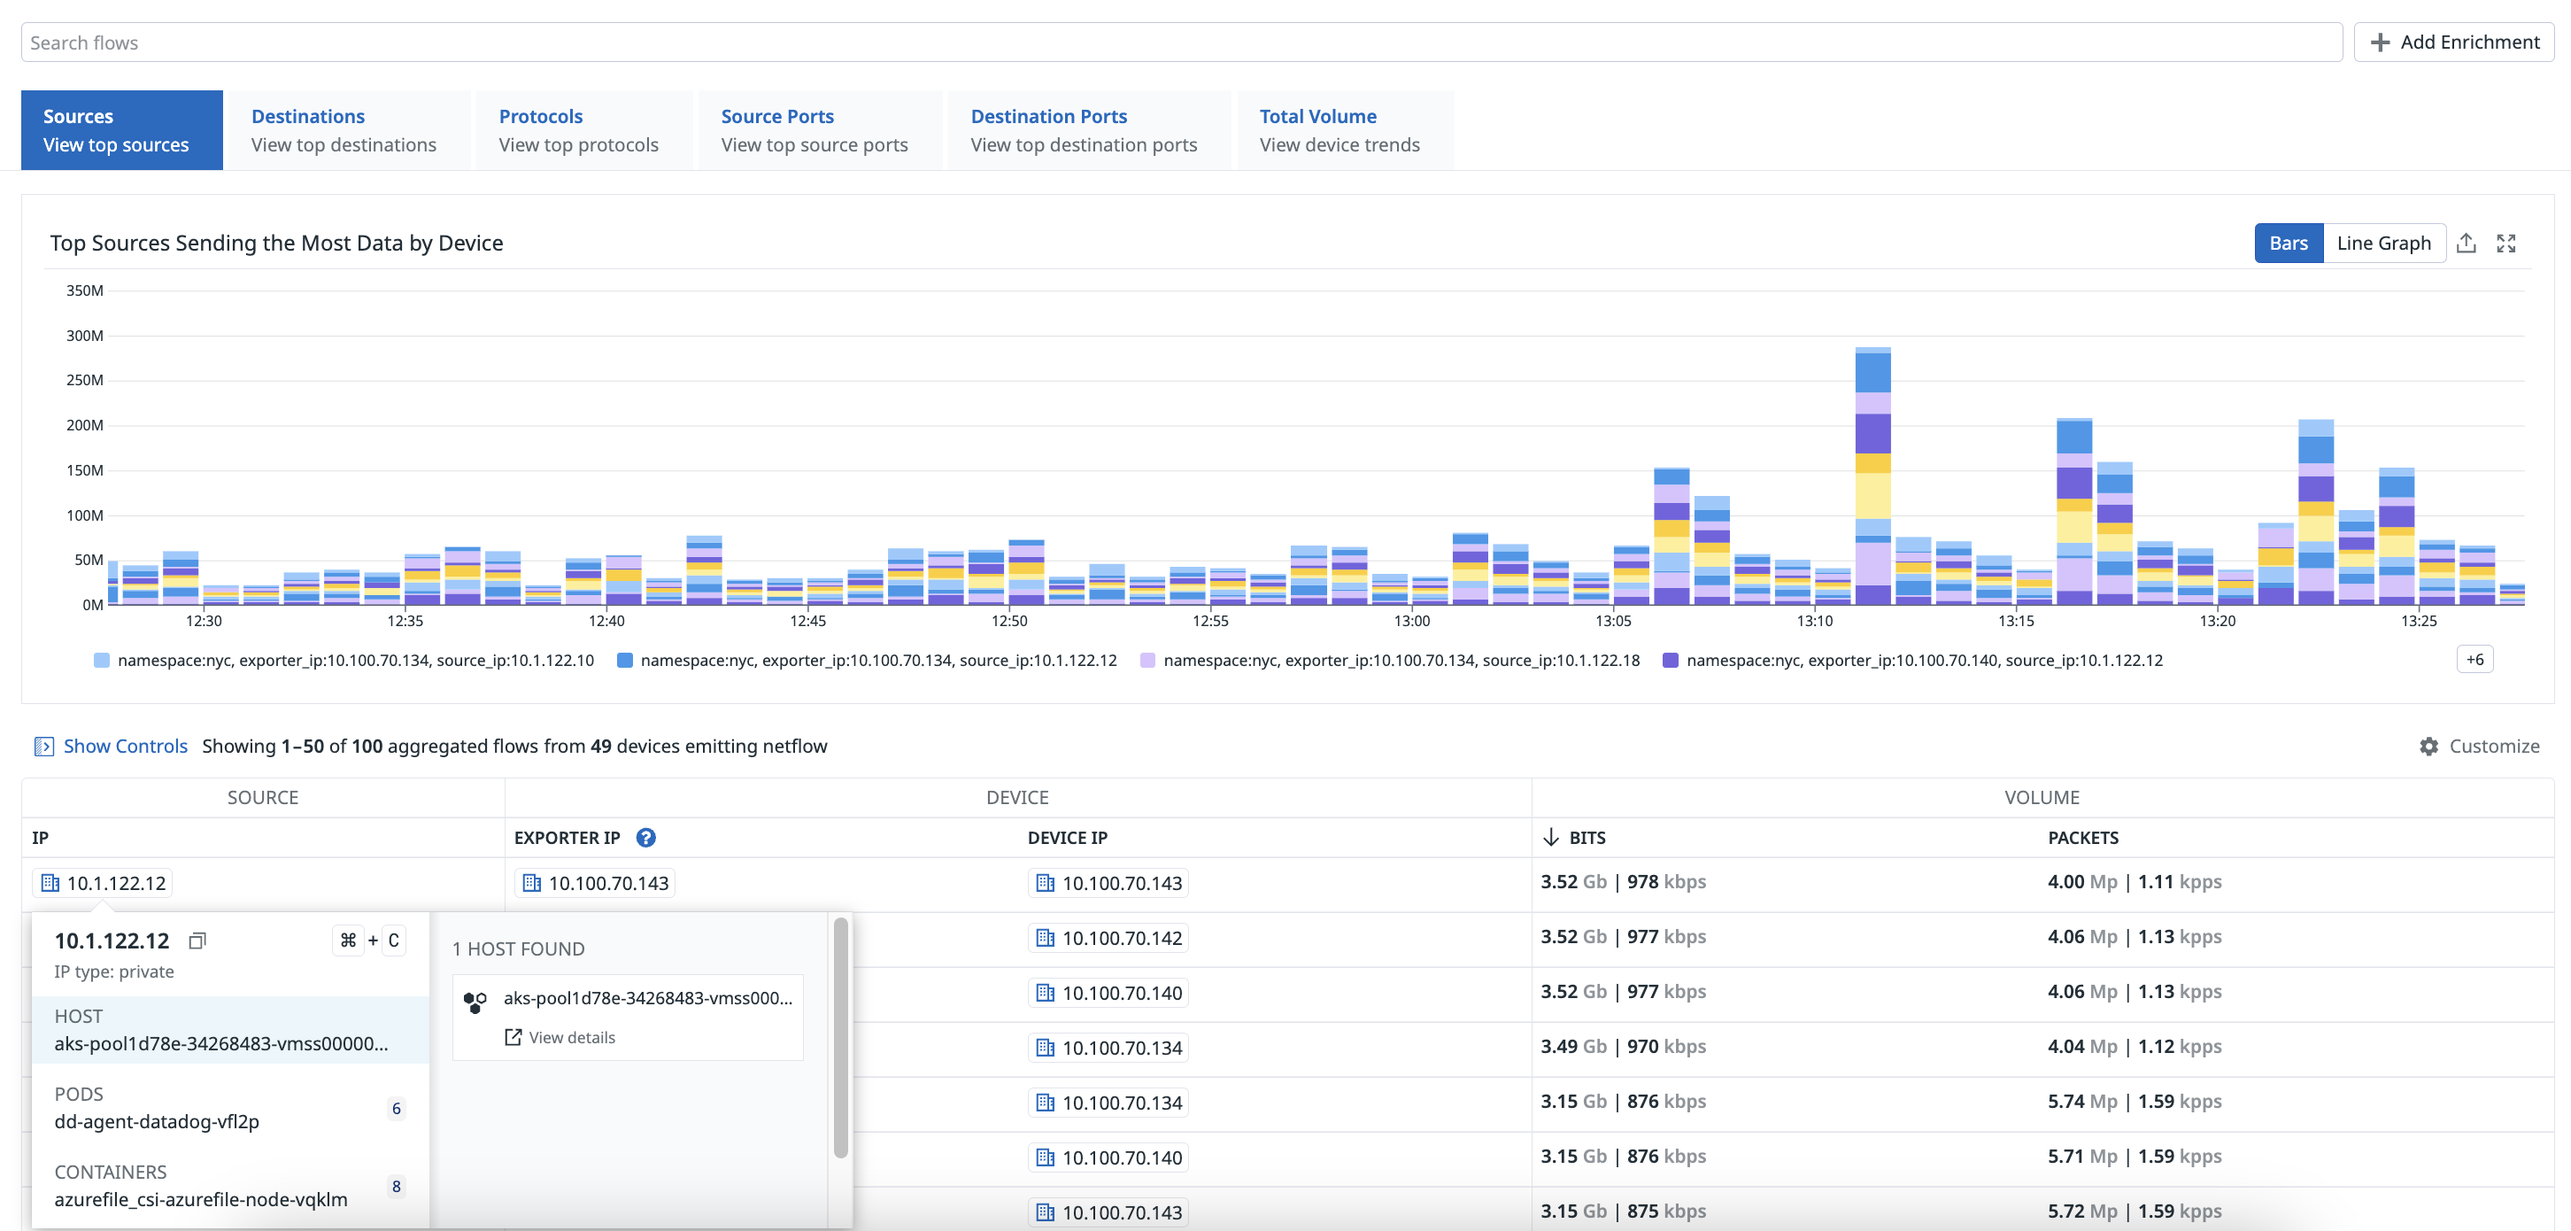Switch chart to Line Graph view
The image size is (2571, 1231).
2383,243
